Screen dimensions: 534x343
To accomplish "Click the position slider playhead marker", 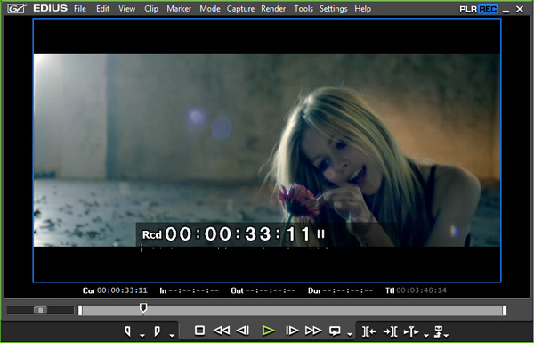I will coord(143,308).
